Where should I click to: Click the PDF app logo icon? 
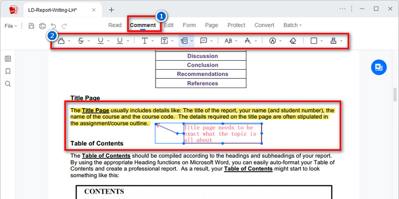click(x=14, y=9)
